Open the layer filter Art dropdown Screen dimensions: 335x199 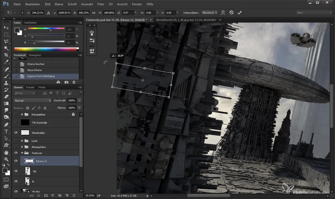[24, 93]
